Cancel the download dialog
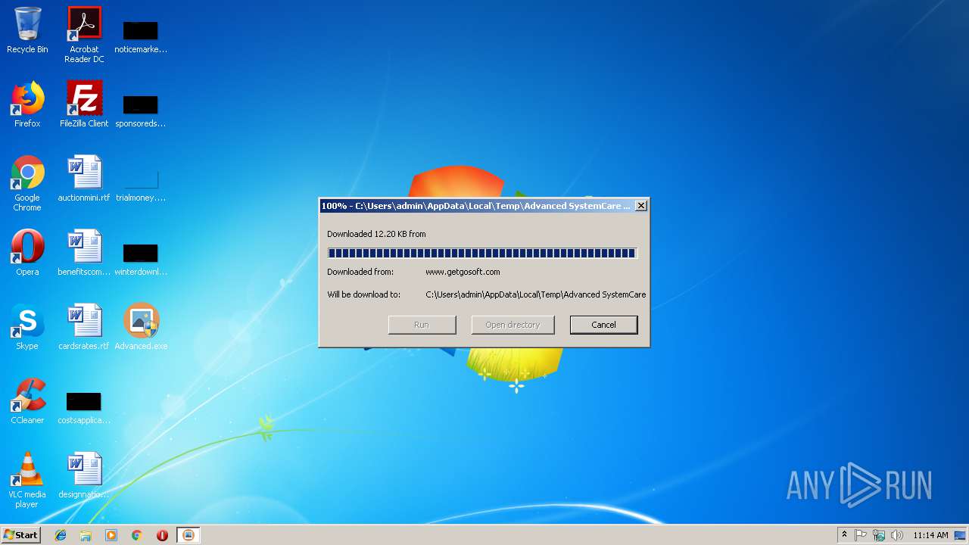Viewport: 969px width, 545px height. coord(603,325)
